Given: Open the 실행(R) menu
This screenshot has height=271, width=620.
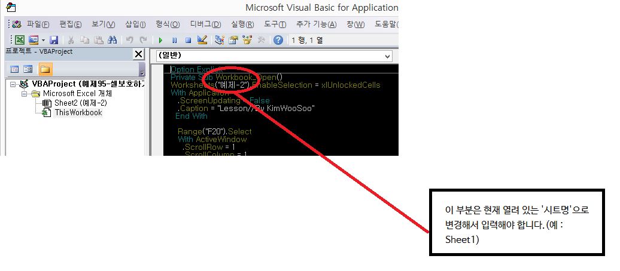Looking at the screenshot, I should 242,24.
